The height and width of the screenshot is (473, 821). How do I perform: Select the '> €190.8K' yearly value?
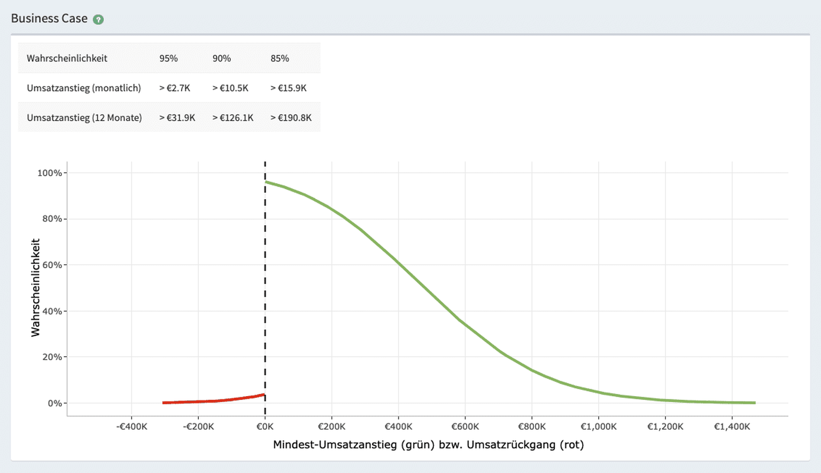291,117
